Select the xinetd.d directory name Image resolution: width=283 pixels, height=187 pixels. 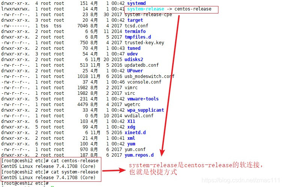coord(135,133)
